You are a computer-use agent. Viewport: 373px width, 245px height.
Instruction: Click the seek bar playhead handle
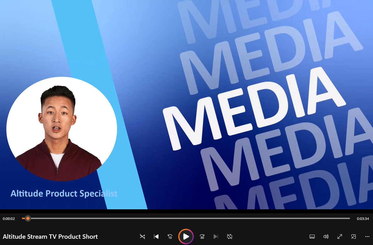click(28, 218)
